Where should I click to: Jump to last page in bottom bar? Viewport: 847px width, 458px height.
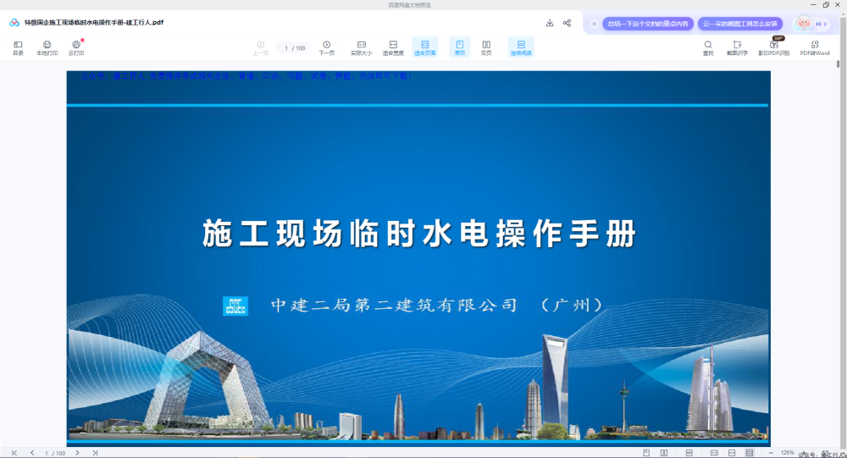click(95, 453)
